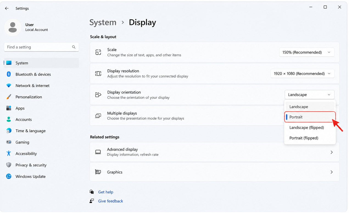Click the Network wifi icon in sidebar
This screenshot has width=349, height=213.
tap(9, 86)
